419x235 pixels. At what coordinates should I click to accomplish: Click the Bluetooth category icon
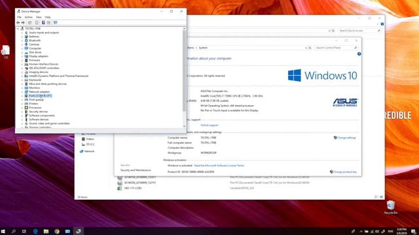point(26,40)
